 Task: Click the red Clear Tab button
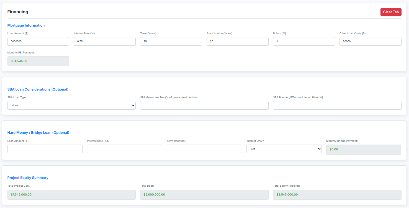pyautogui.click(x=391, y=12)
